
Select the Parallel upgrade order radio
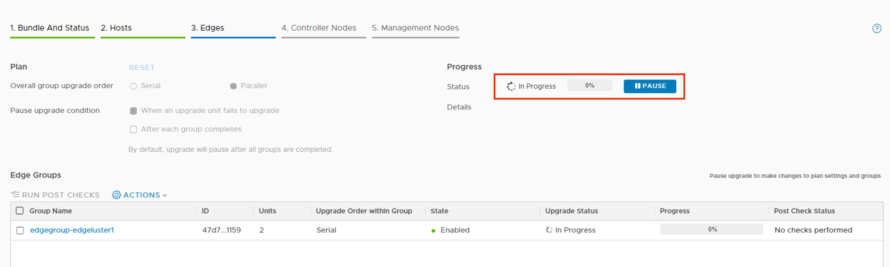(x=234, y=86)
